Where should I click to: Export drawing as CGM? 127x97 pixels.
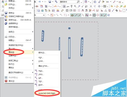pyautogui.click(x=47, y=61)
